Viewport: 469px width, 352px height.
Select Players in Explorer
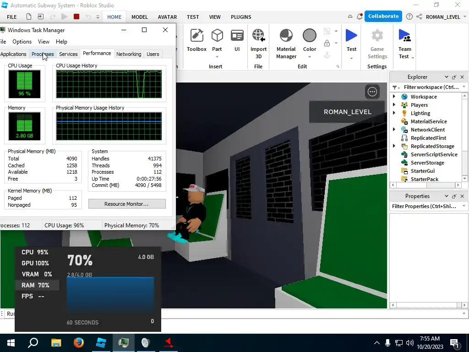(x=419, y=105)
